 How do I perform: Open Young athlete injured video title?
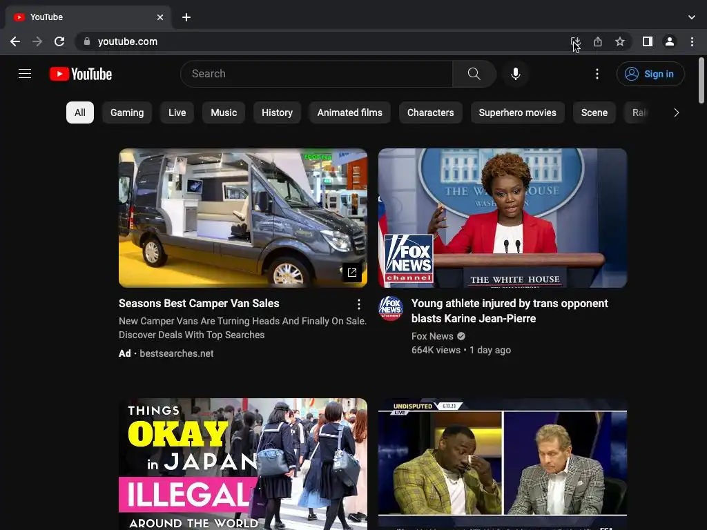click(510, 311)
